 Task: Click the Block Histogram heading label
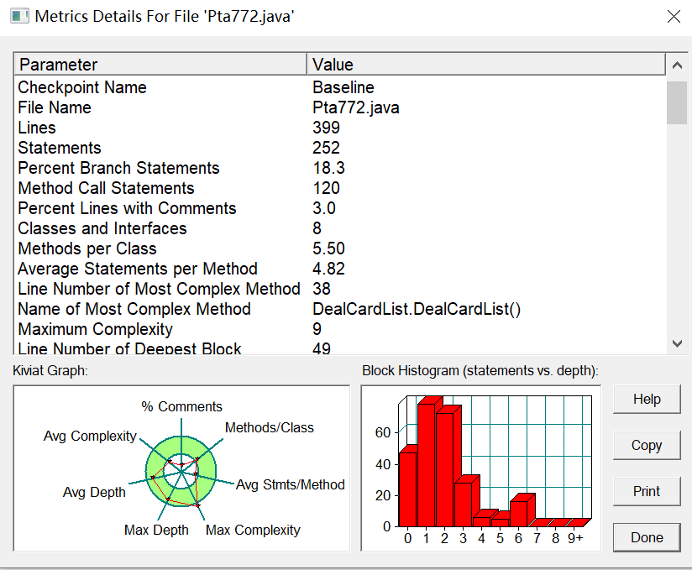pos(480,370)
